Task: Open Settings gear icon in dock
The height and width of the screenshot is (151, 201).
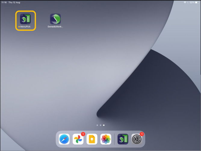Action: coord(137,139)
